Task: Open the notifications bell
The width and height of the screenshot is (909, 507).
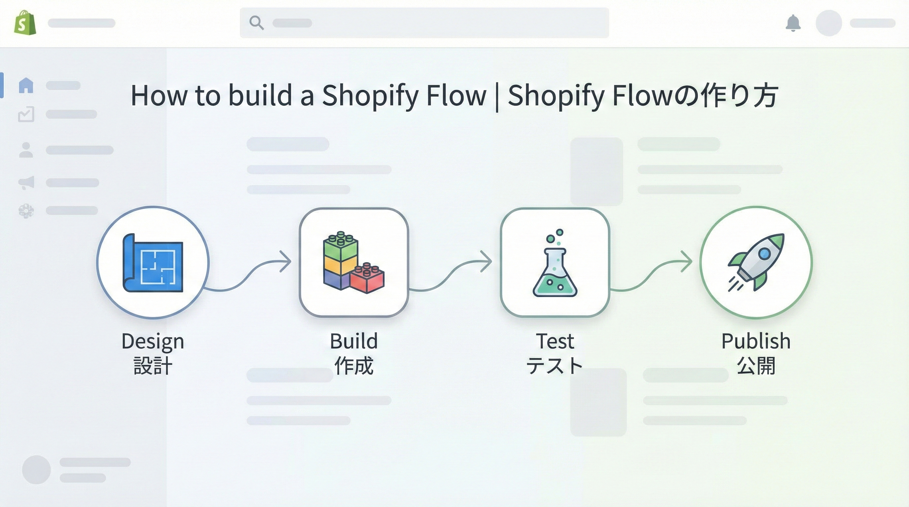Action: click(x=793, y=23)
